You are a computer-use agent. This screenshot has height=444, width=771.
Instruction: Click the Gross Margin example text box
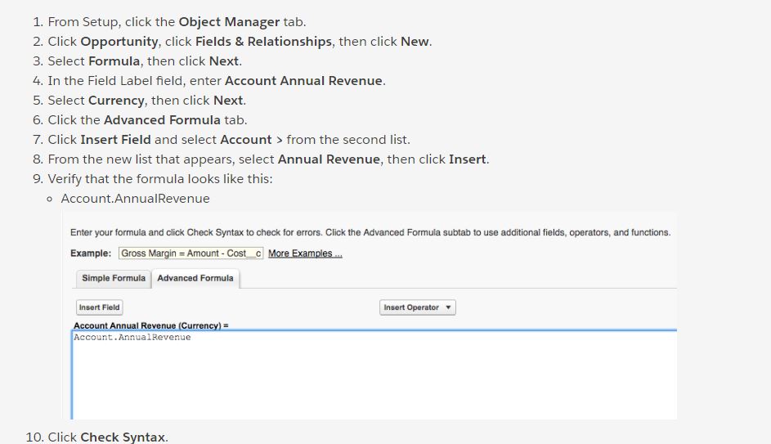click(x=191, y=253)
